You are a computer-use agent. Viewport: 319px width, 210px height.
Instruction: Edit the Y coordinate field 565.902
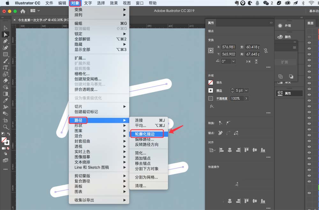tap(228, 54)
